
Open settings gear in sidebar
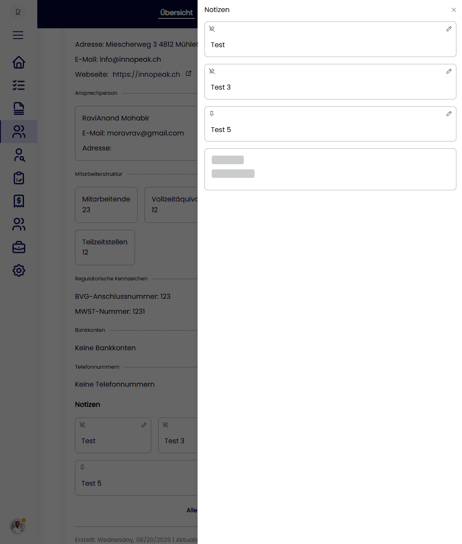pos(19,270)
